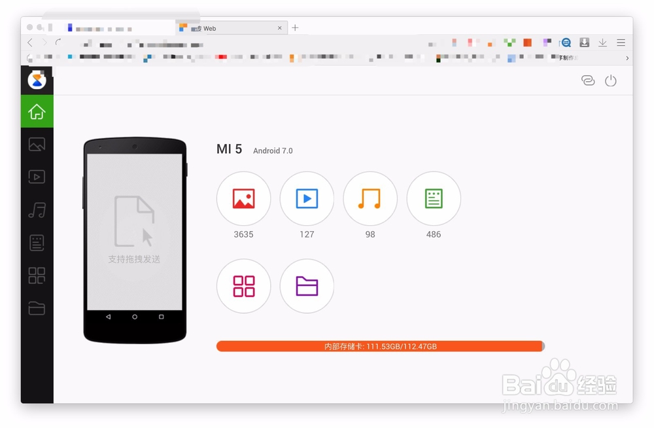Screen dimensions: 654x428
Task: Open the Photos section in sidebar
Action: point(37,145)
